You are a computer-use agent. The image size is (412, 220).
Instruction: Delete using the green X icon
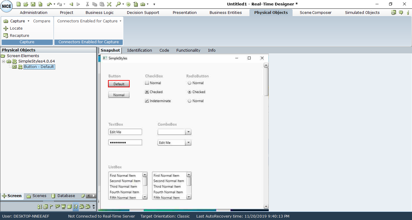coord(109,4)
